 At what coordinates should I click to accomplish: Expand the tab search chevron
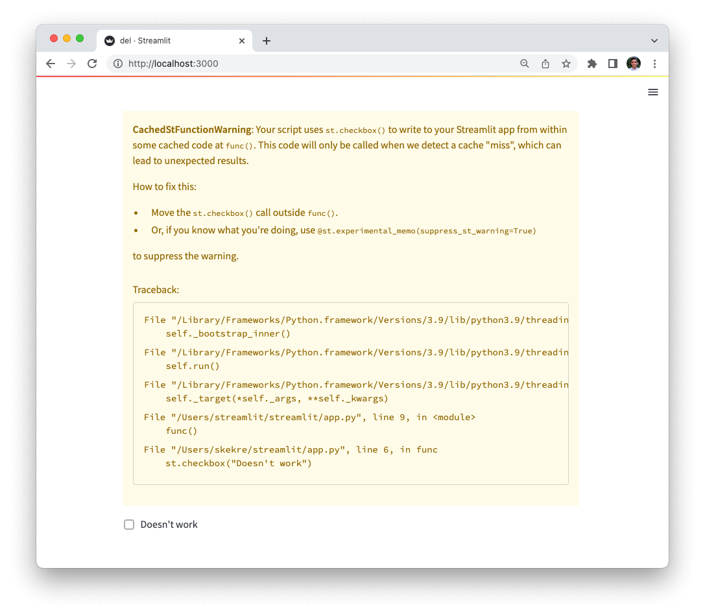click(x=654, y=40)
